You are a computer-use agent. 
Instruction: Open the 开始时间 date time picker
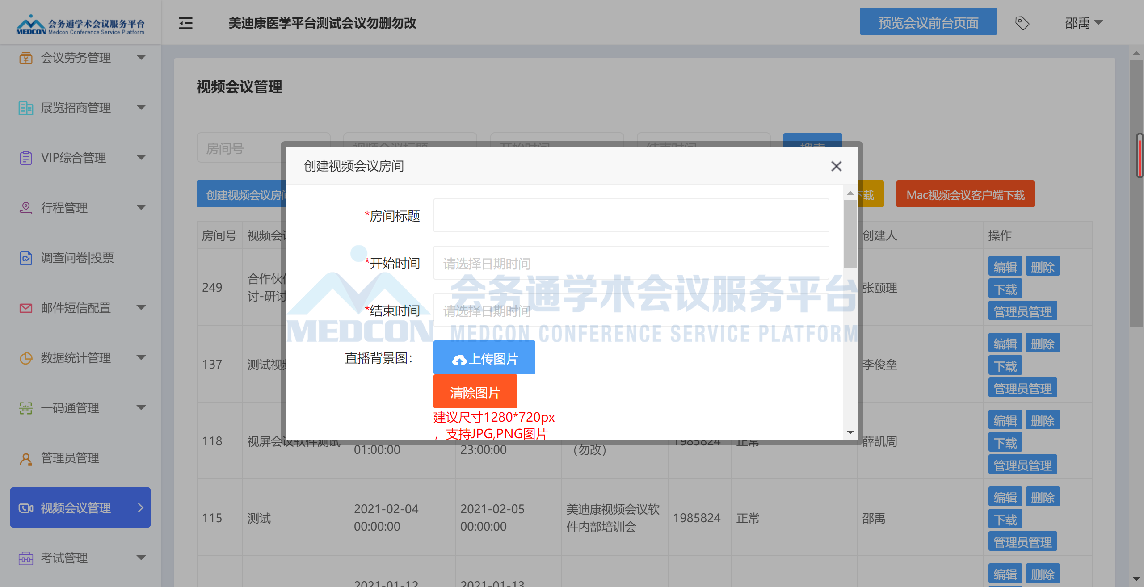coord(631,263)
